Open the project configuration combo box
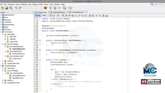The image size is (165, 93). pyautogui.click(x=33, y=8)
